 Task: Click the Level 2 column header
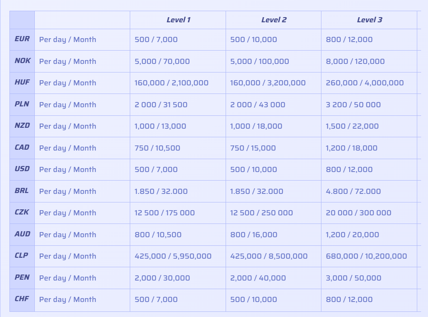coord(274,20)
